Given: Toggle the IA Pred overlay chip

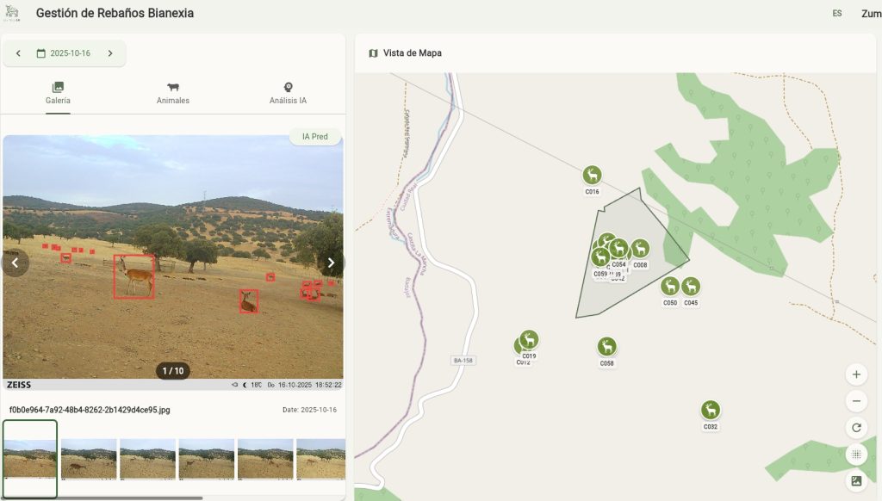Looking at the screenshot, I should point(315,137).
